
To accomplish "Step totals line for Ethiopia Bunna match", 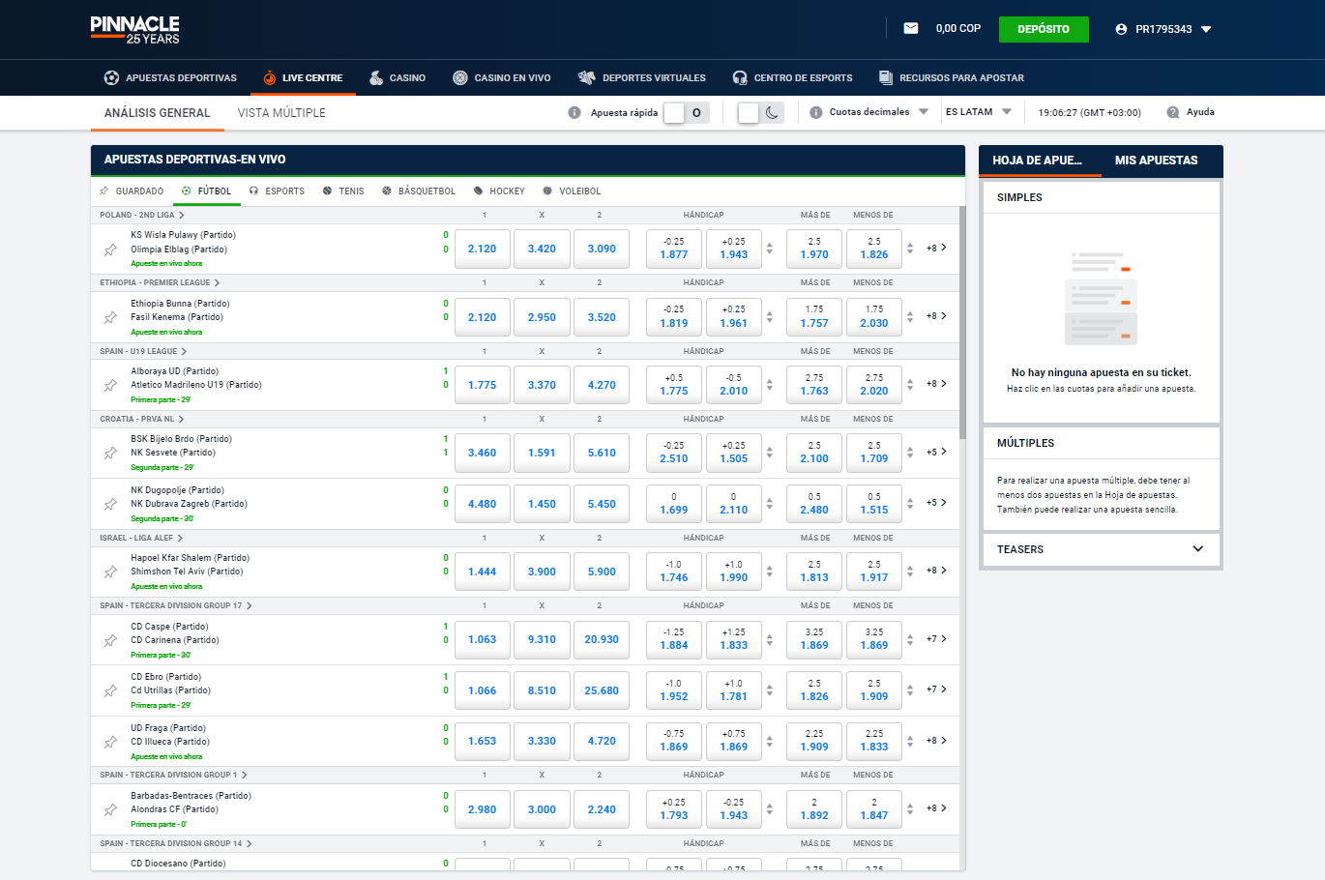I will (x=909, y=316).
